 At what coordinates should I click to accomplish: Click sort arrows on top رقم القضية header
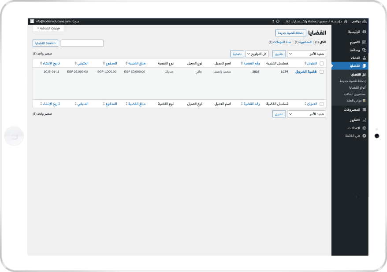tap(242, 63)
